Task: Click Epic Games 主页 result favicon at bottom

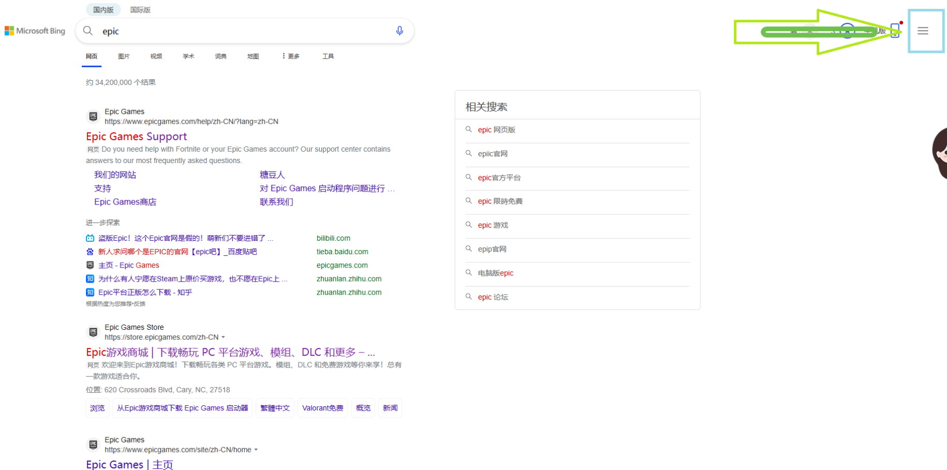Action: point(93,444)
